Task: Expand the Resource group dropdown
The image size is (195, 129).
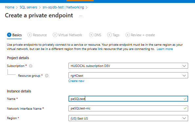Action: click(x=128, y=75)
